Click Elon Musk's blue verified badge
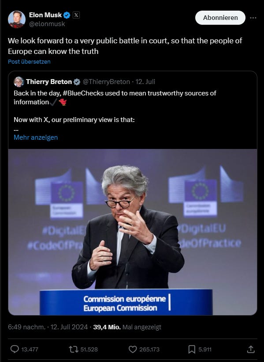 click(x=67, y=15)
